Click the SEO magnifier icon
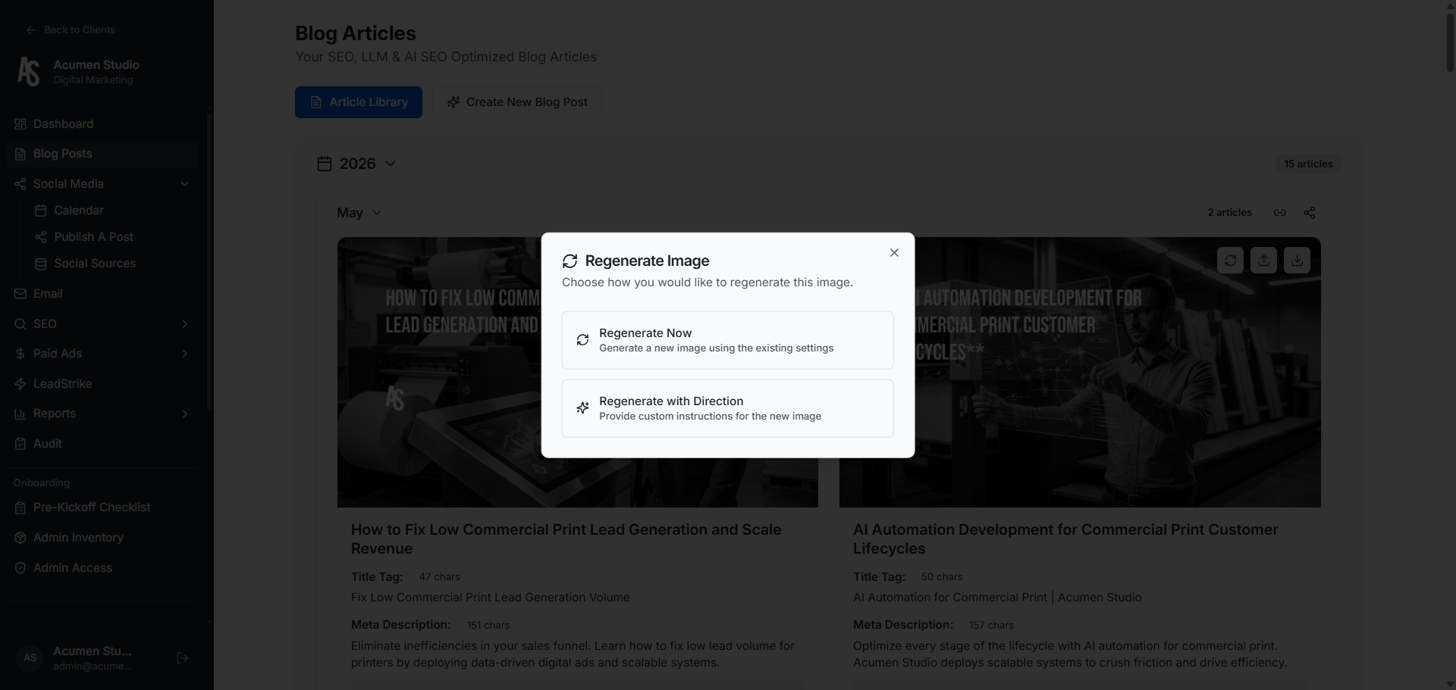The width and height of the screenshot is (1456, 690). point(20,324)
